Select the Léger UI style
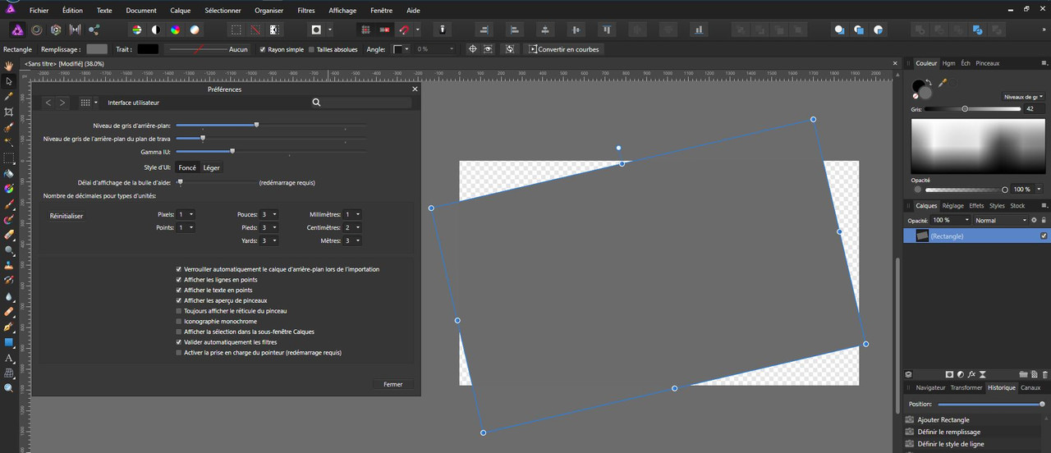Image resolution: width=1051 pixels, height=453 pixels. [x=212, y=167]
